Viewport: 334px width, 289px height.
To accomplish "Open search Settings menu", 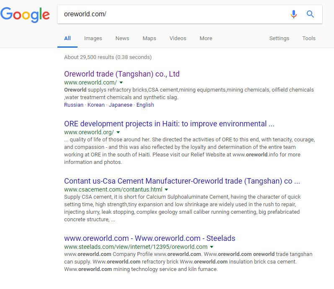I will pos(279,38).
